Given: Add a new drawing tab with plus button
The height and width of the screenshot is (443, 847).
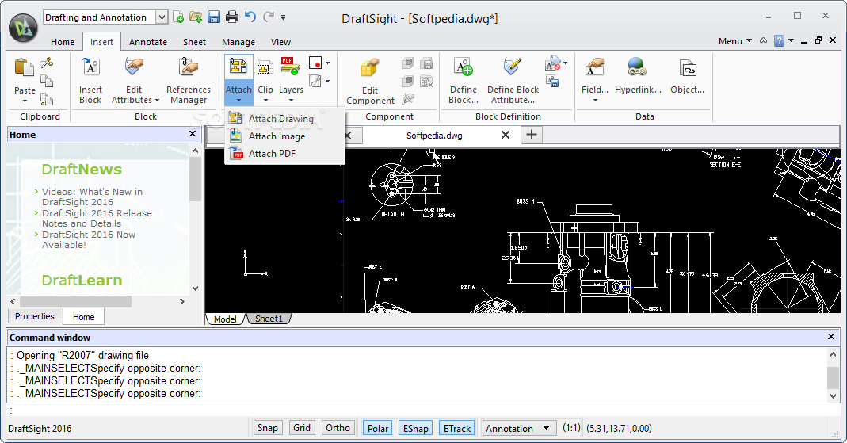Looking at the screenshot, I should point(532,135).
